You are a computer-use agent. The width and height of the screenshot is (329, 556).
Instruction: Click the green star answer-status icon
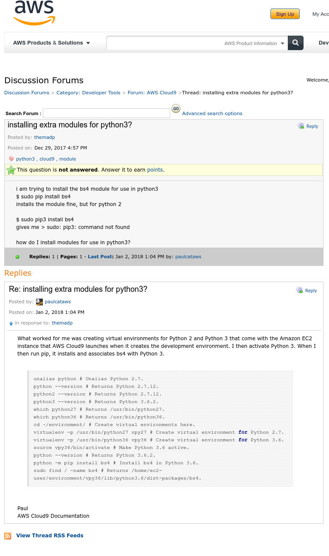11,170
